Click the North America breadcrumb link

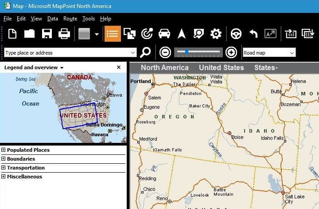164,67
